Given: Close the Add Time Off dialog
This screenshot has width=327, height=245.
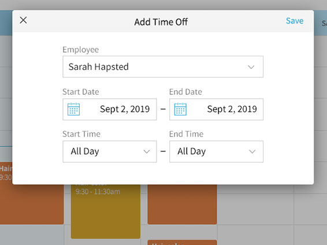Looking at the screenshot, I should [x=23, y=20].
